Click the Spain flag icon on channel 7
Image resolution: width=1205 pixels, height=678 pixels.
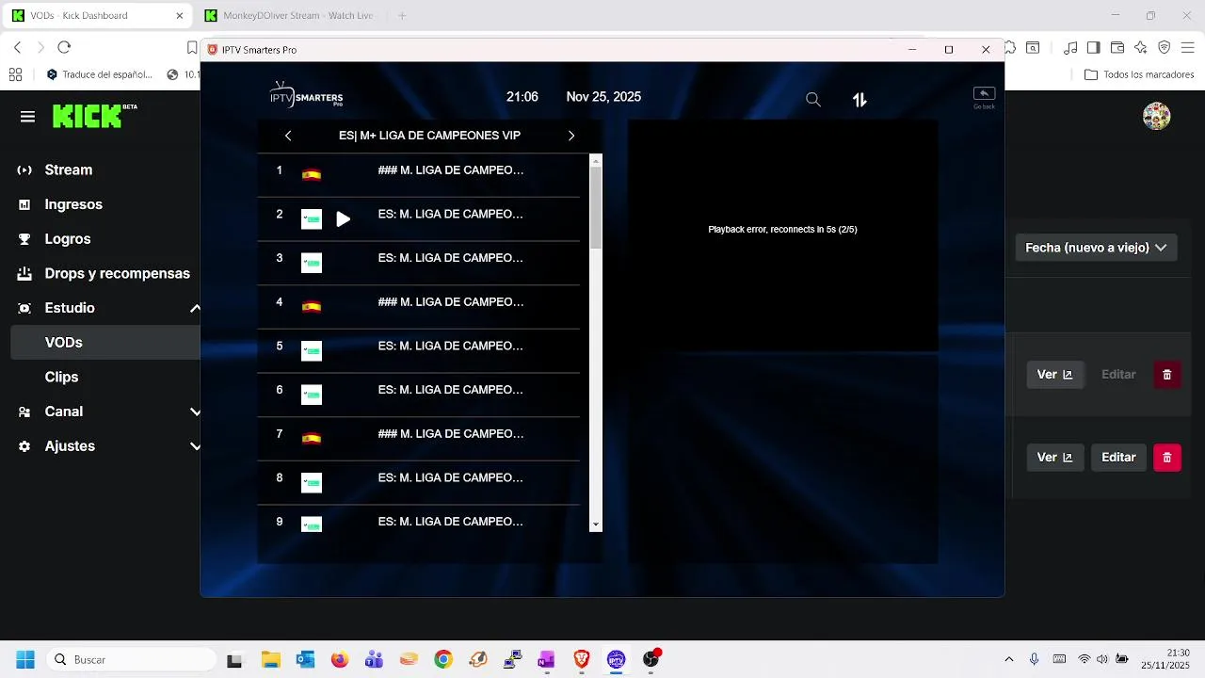(312, 438)
